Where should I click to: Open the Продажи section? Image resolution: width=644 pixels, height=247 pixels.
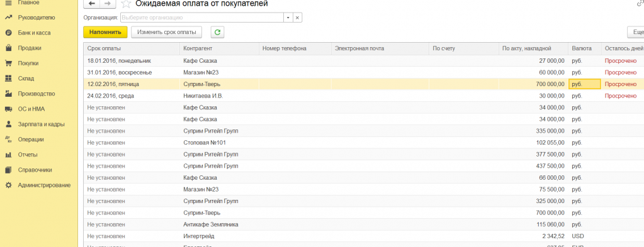[30, 48]
